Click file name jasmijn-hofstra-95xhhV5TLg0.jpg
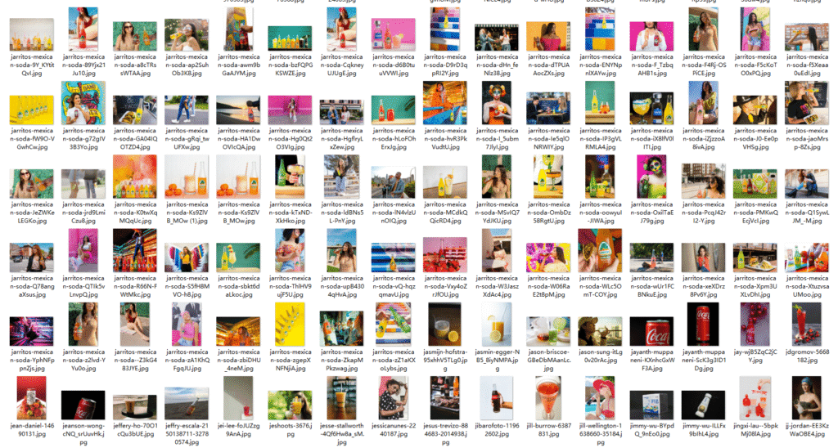This screenshot has width=838, height=448. [x=445, y=360]
